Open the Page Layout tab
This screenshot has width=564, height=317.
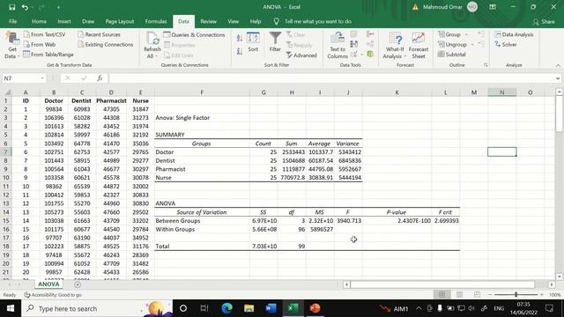pos(120,21)
